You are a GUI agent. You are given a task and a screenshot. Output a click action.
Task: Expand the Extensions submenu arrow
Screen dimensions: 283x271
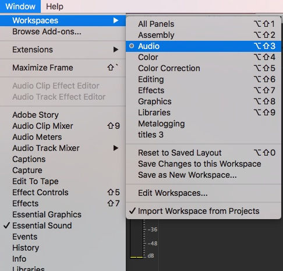pyautogui.click(x=116, y=50)
